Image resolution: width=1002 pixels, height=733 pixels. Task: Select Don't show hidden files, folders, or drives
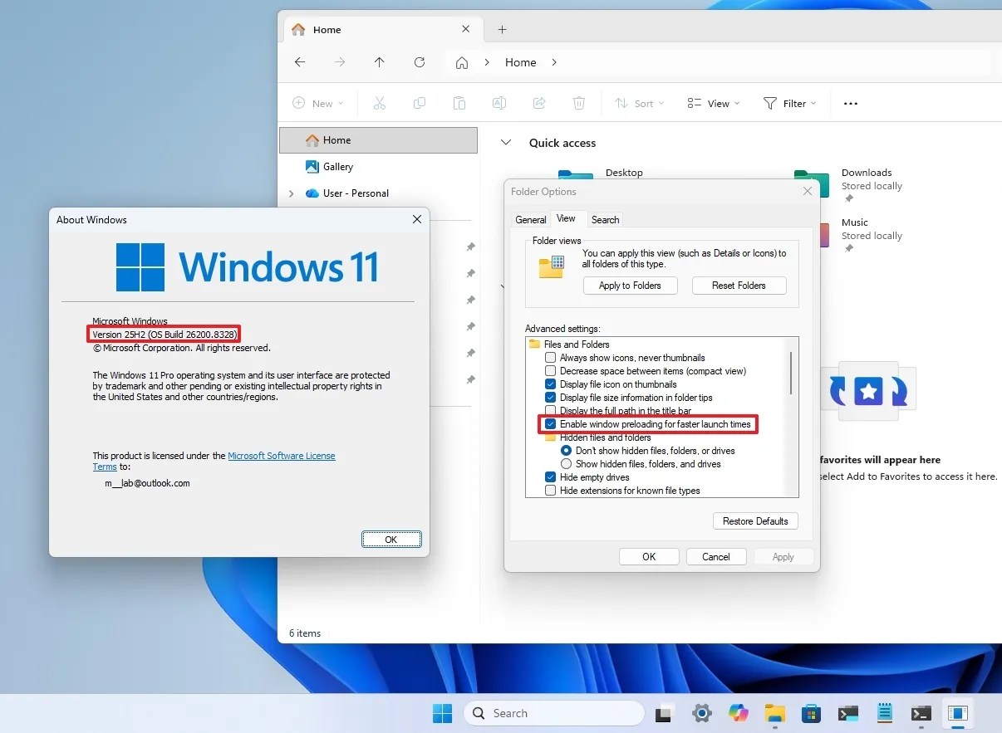[567, 451]
